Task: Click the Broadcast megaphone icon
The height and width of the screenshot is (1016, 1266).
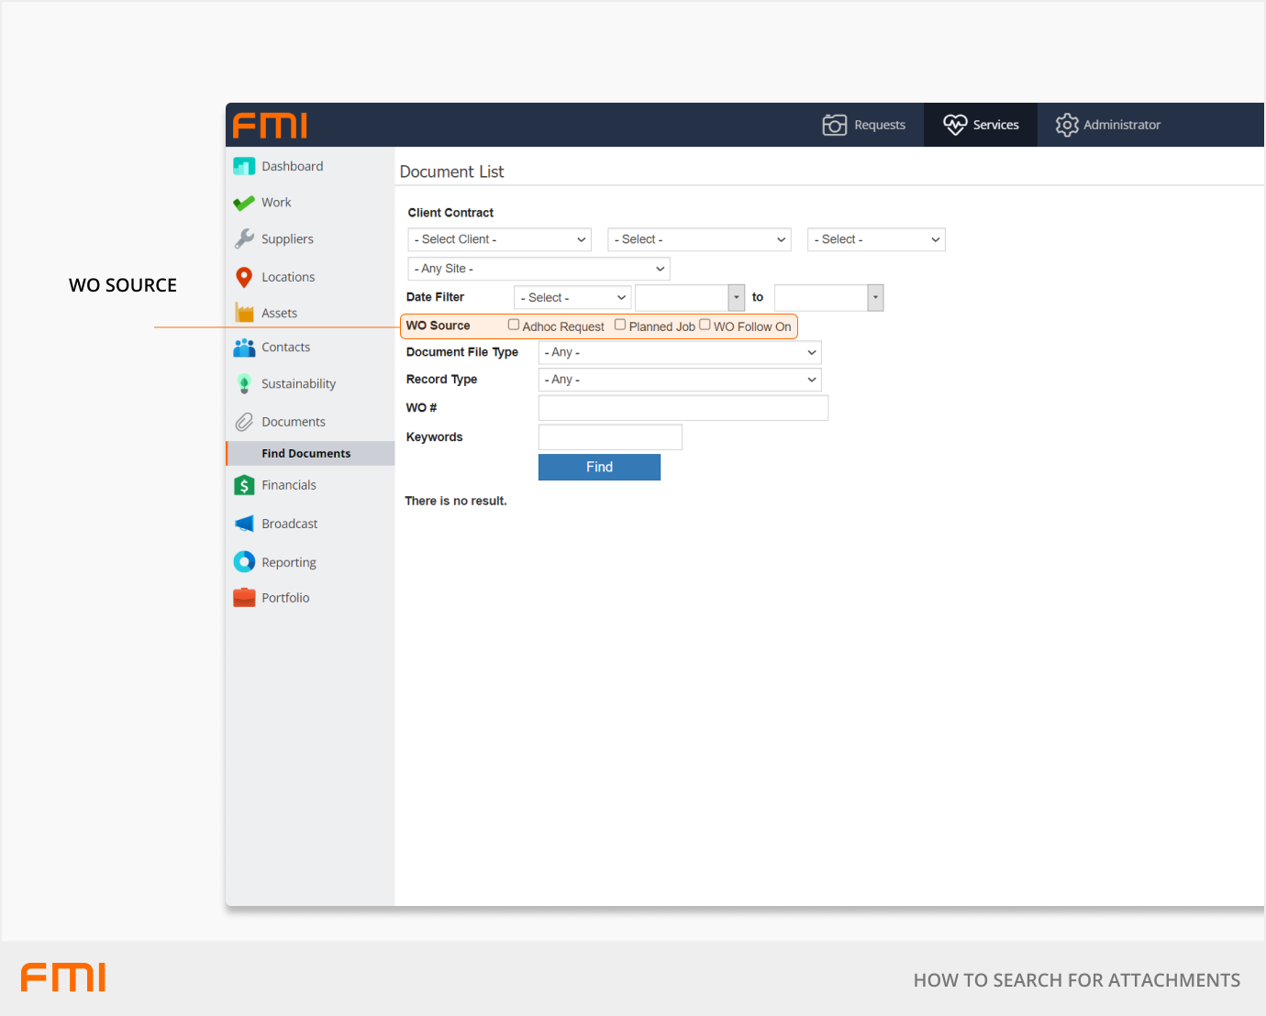Action: [x=244, y=524]
